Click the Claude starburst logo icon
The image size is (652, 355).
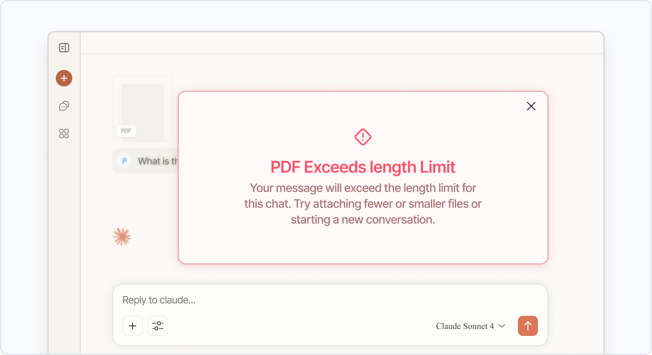point(122,236)
